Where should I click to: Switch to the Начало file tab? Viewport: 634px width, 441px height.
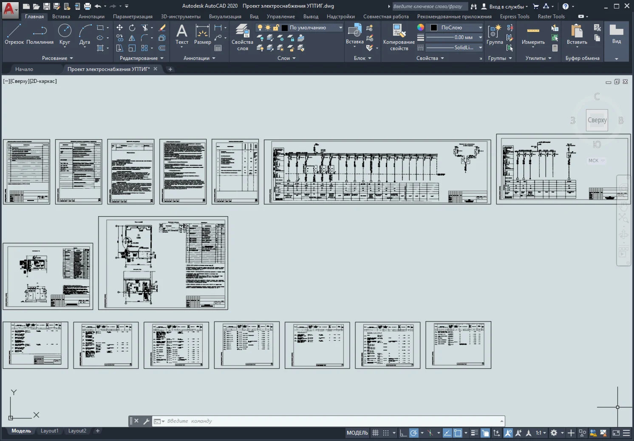(24, 69)
